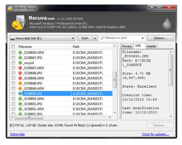182x145 pixels.
Task: Click green status dot for _SC00630.ARW
Action: pyautogui.click(x=20, y=53)
